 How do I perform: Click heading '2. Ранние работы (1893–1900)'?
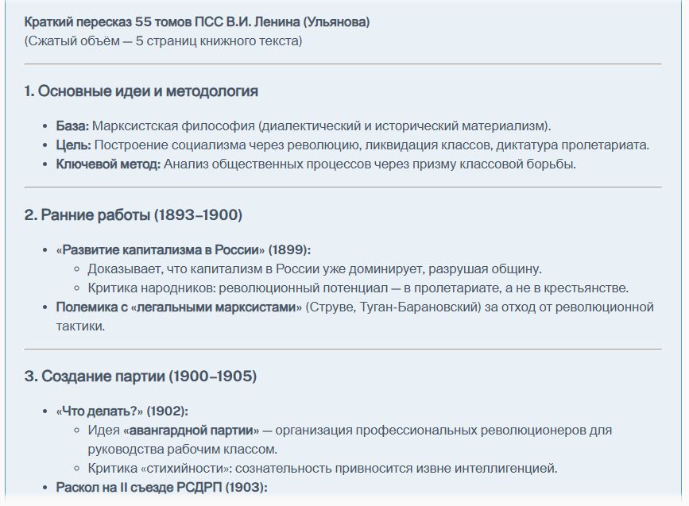coord(134,214)
